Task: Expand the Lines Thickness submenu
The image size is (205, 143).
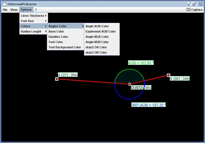Action: point(34,16)
